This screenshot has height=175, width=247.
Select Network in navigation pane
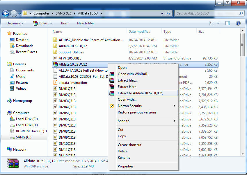click(17, 149)
